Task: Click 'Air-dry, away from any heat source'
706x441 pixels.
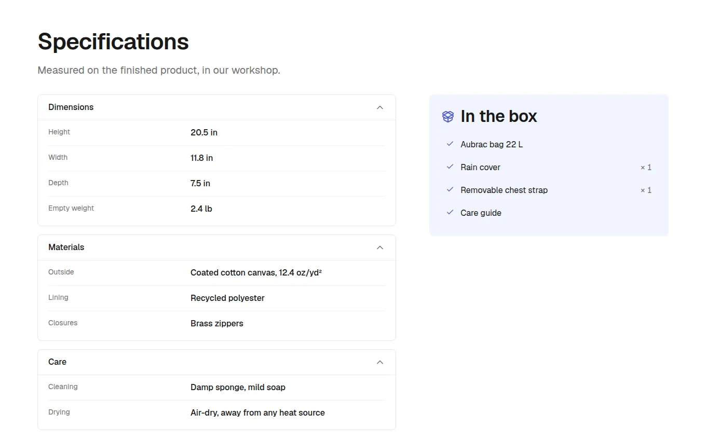Action: tap(257, 412)
